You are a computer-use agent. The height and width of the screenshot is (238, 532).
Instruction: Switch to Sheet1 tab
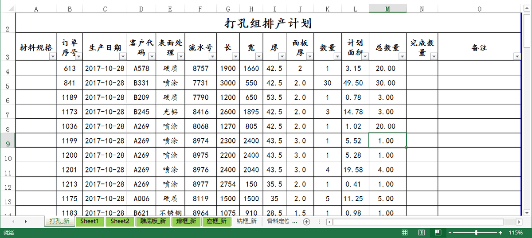(90, 221)
